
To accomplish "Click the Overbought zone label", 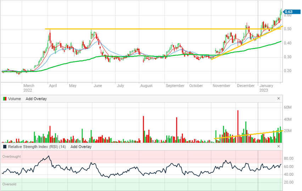I will click(x=11, y=156).
